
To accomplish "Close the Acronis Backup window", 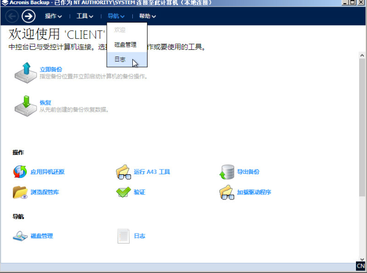I will coord(361,3).
